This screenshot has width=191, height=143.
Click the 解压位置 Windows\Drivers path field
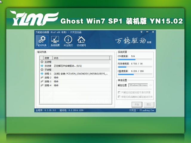pyautogui.click(x=138, y=85)
